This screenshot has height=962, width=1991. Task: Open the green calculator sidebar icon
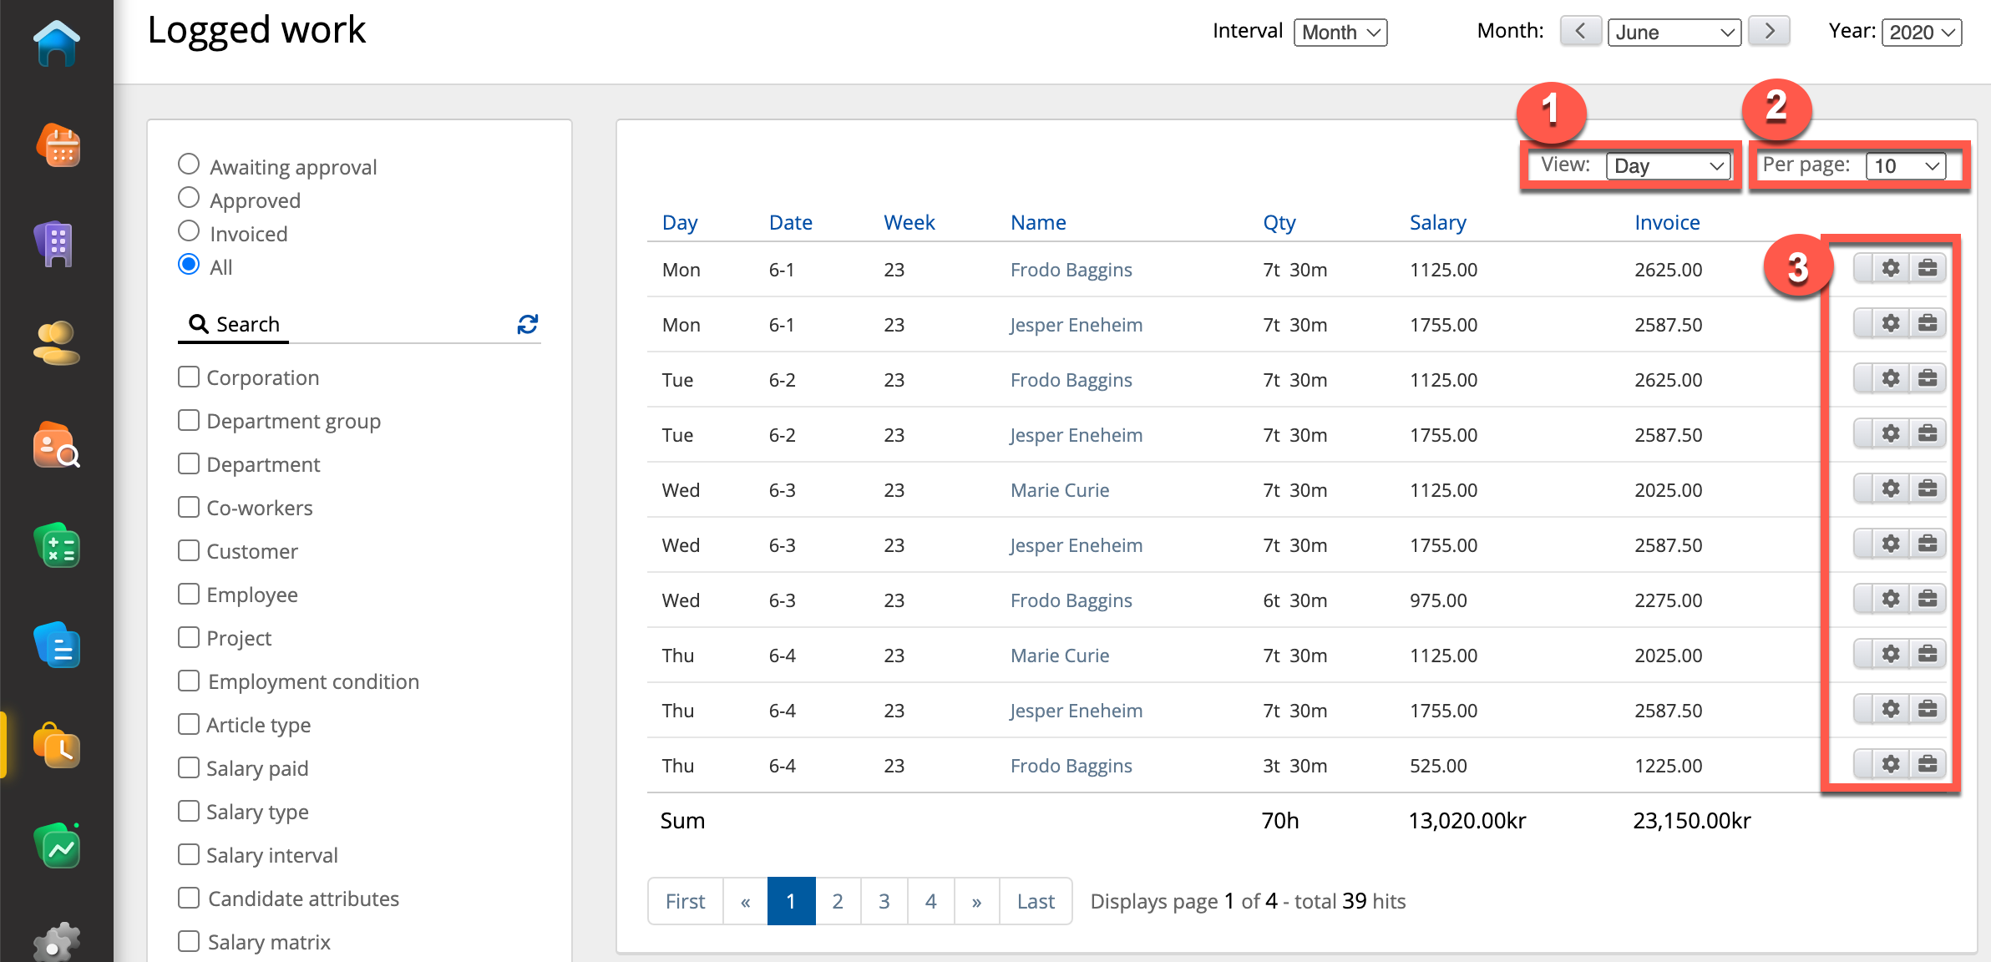58,547
